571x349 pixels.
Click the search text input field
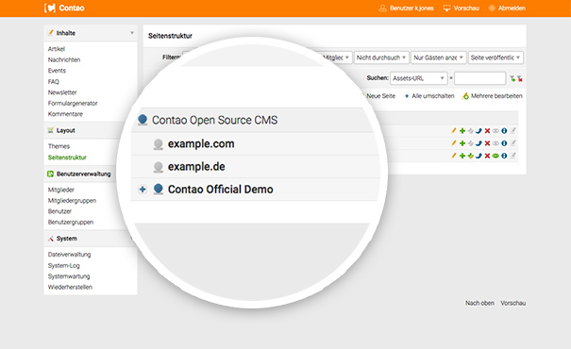[x=480, y=78]
